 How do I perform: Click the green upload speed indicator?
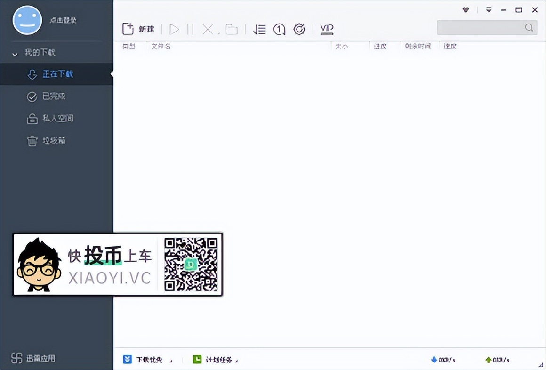point(497,360)
